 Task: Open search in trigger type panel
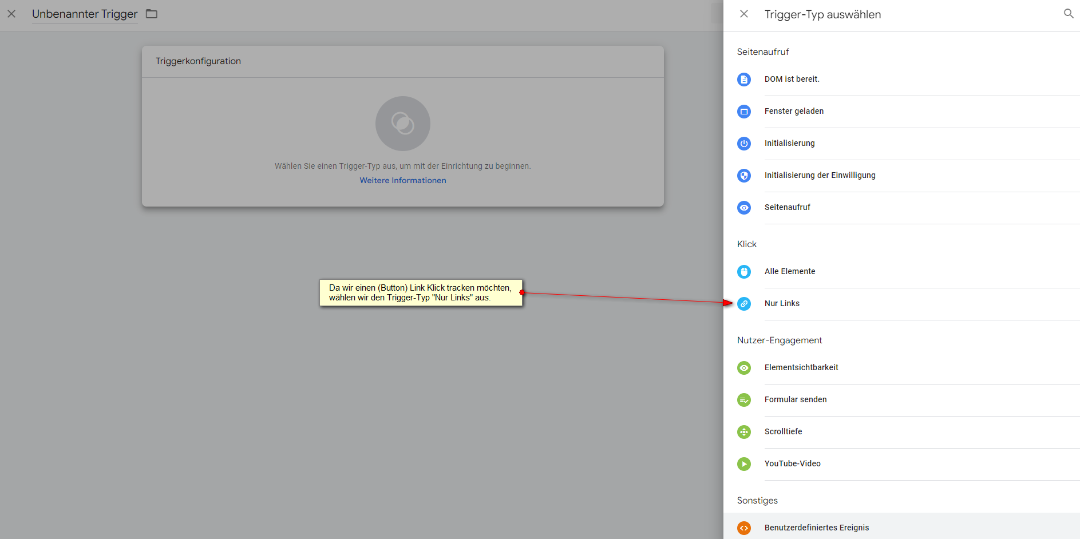click(x=1068, y=14)
